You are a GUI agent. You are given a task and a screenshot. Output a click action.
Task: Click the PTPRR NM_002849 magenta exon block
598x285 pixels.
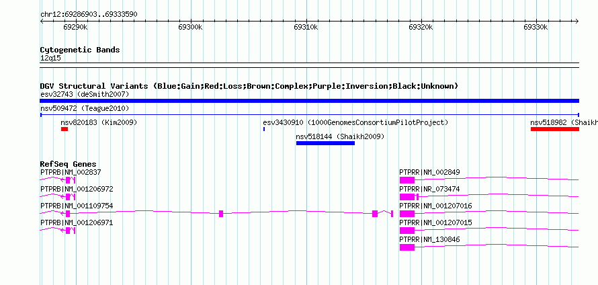click(407, 180)
